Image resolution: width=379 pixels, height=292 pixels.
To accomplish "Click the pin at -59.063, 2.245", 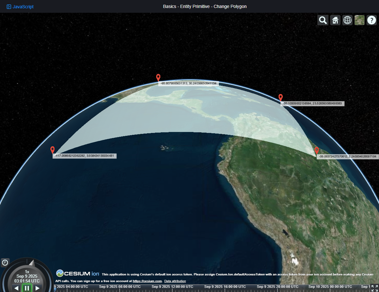I will (317, 150).
